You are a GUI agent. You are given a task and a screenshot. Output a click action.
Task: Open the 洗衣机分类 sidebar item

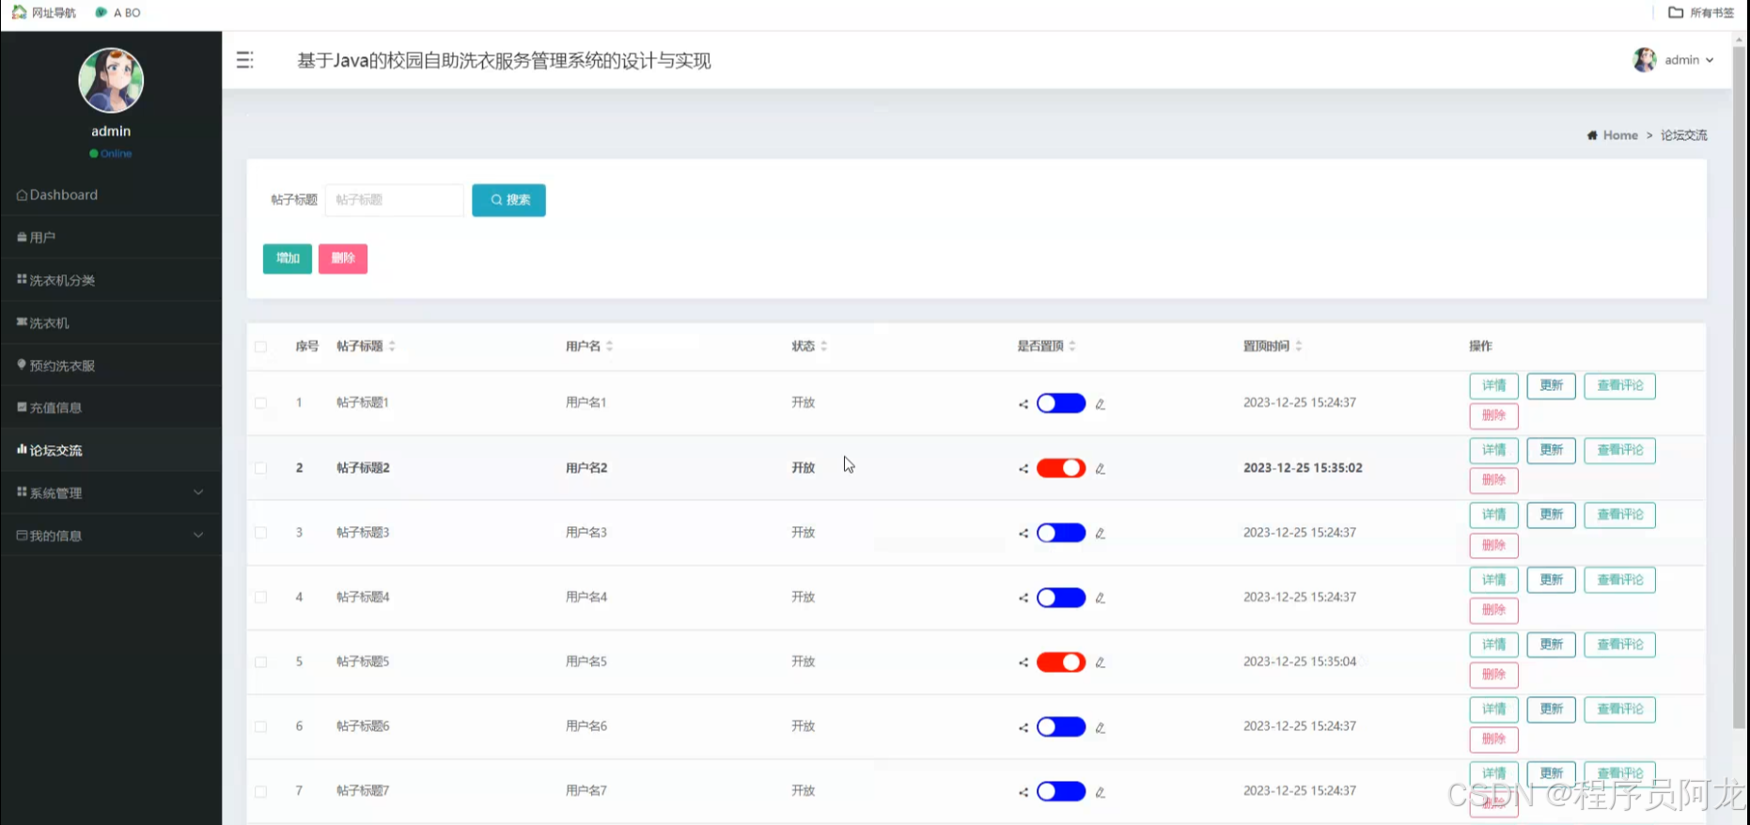coord(111,280)
